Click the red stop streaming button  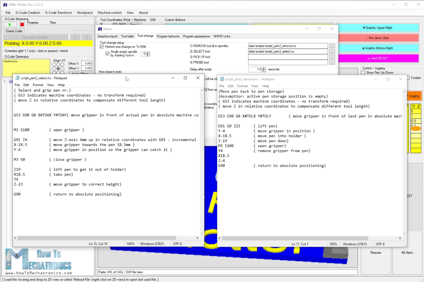click(22, 25)
